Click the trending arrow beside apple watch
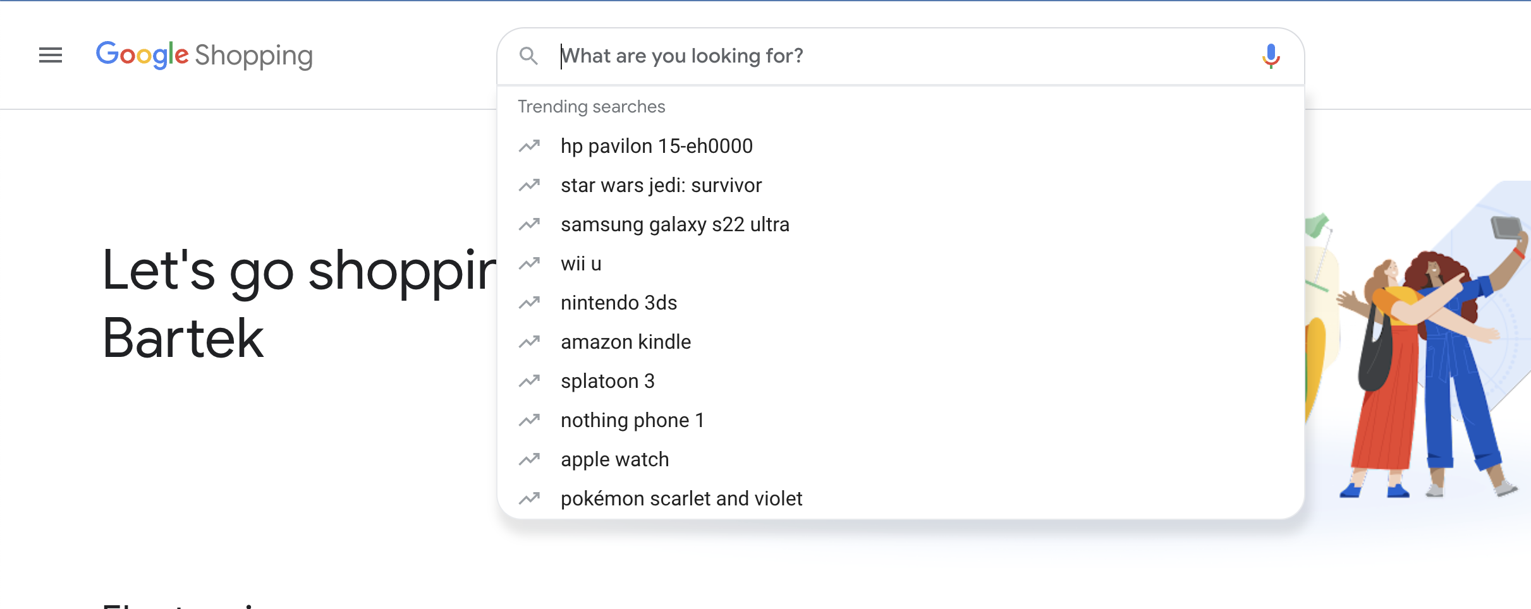 [x=529, y=459]
